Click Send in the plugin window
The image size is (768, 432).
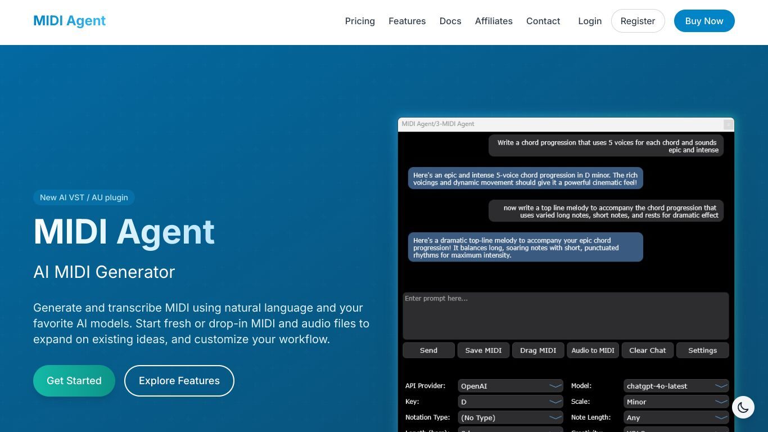[428, 350]
